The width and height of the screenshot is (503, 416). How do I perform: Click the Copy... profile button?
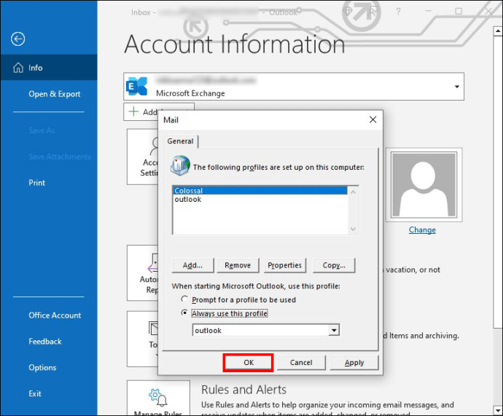click(x=334, y=265)
